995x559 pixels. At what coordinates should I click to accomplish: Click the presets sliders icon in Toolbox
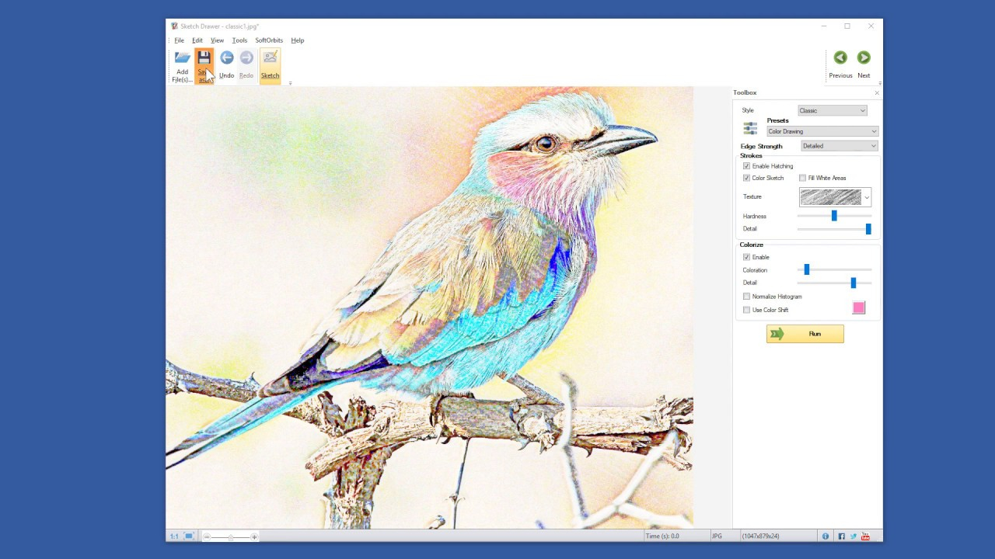tap(749, 127)
